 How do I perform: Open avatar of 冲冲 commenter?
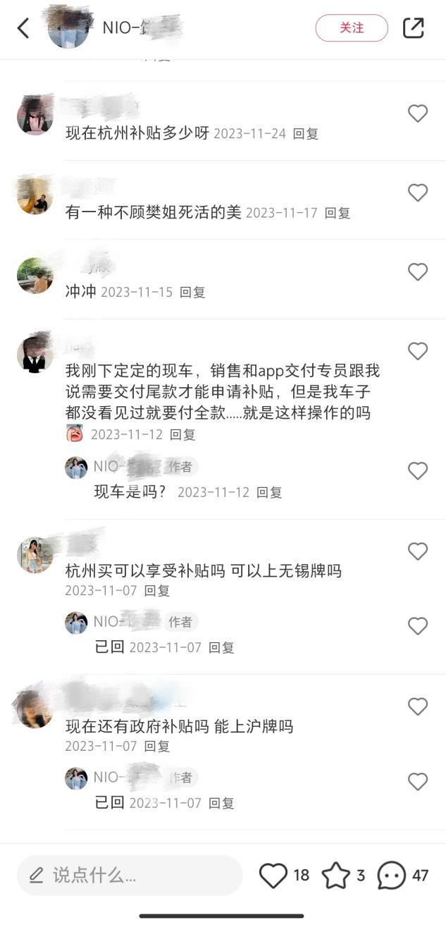[x=35, y=275]
